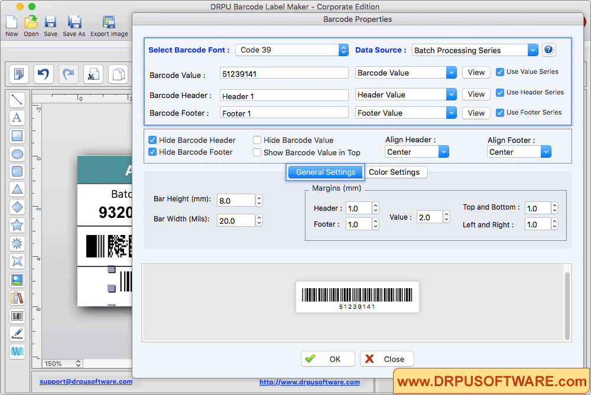Select the Barcode tool
The width and height of the screenshot is (591, 395).
17,315
